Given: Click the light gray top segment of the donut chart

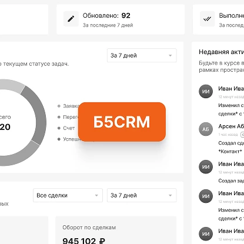Looking at the screenshot, I should [11, 85].
